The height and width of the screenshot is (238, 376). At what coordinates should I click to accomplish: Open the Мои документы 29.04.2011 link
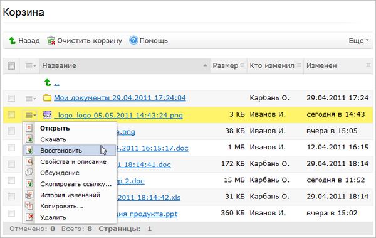[x=120, y=98]
